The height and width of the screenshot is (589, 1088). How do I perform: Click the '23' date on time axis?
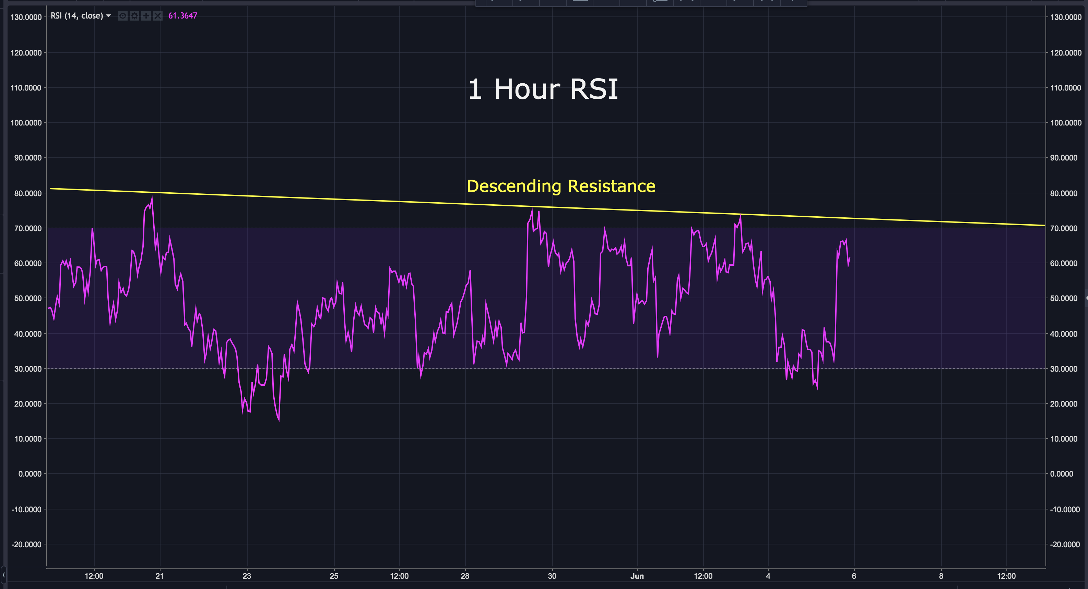tap(247, 576)
